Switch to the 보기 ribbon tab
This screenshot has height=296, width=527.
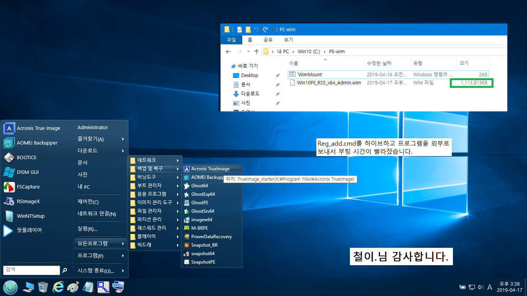288,40
